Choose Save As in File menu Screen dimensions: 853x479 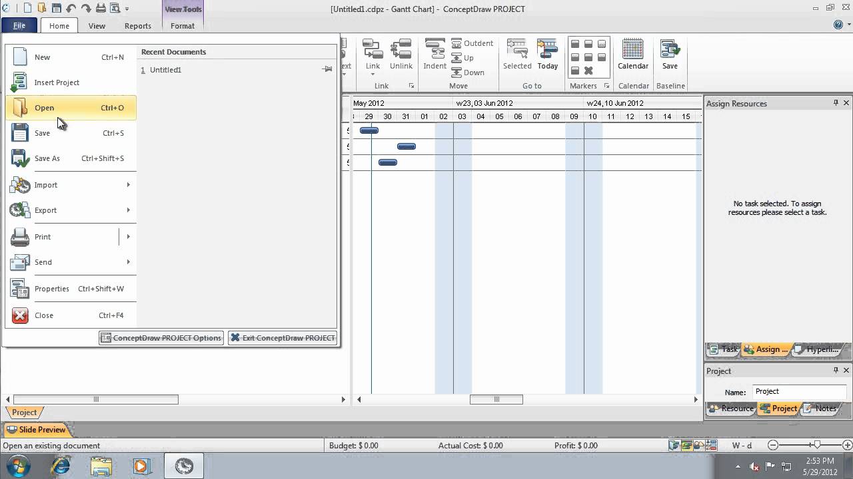70,158
